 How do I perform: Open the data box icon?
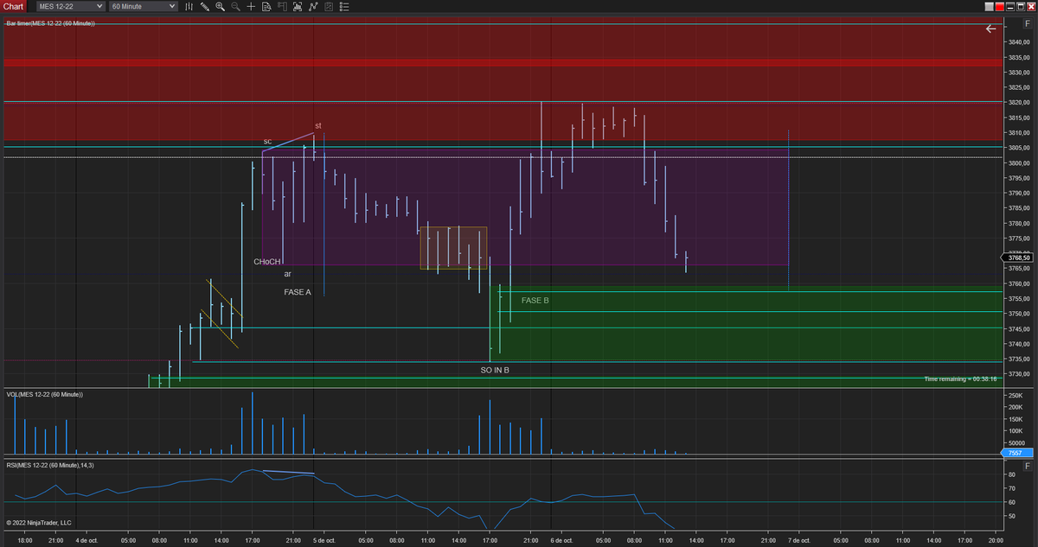pyautogui.click(x=266, y=6)
